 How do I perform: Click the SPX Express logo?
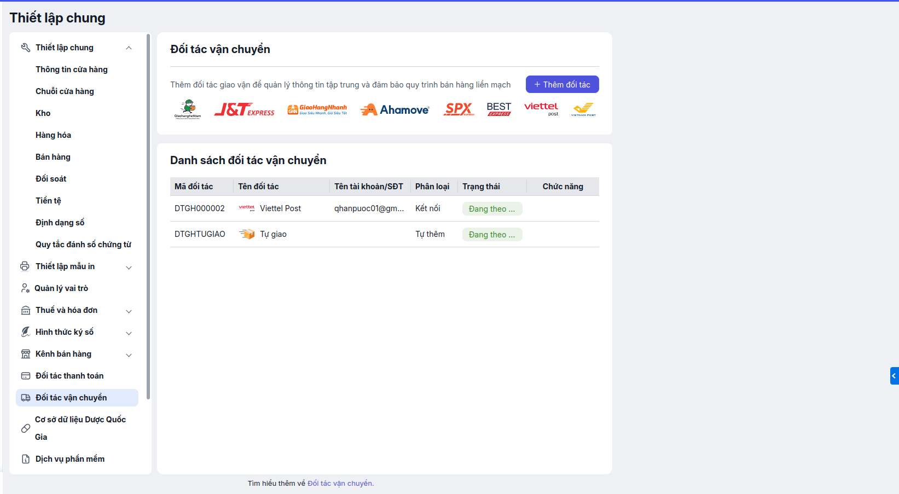pyautogui.click(x=459, y=109)
